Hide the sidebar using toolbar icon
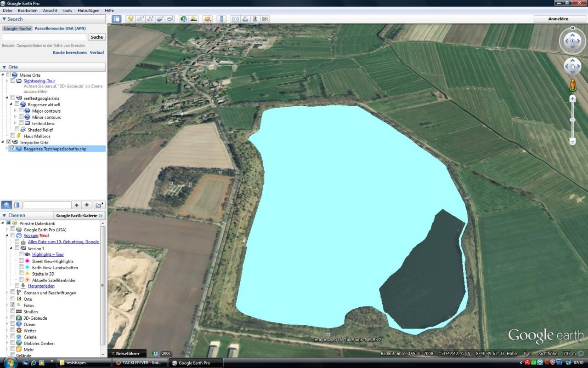Image resolution: width=588 pixels, height=368 pixels. [x=117, y=19]
